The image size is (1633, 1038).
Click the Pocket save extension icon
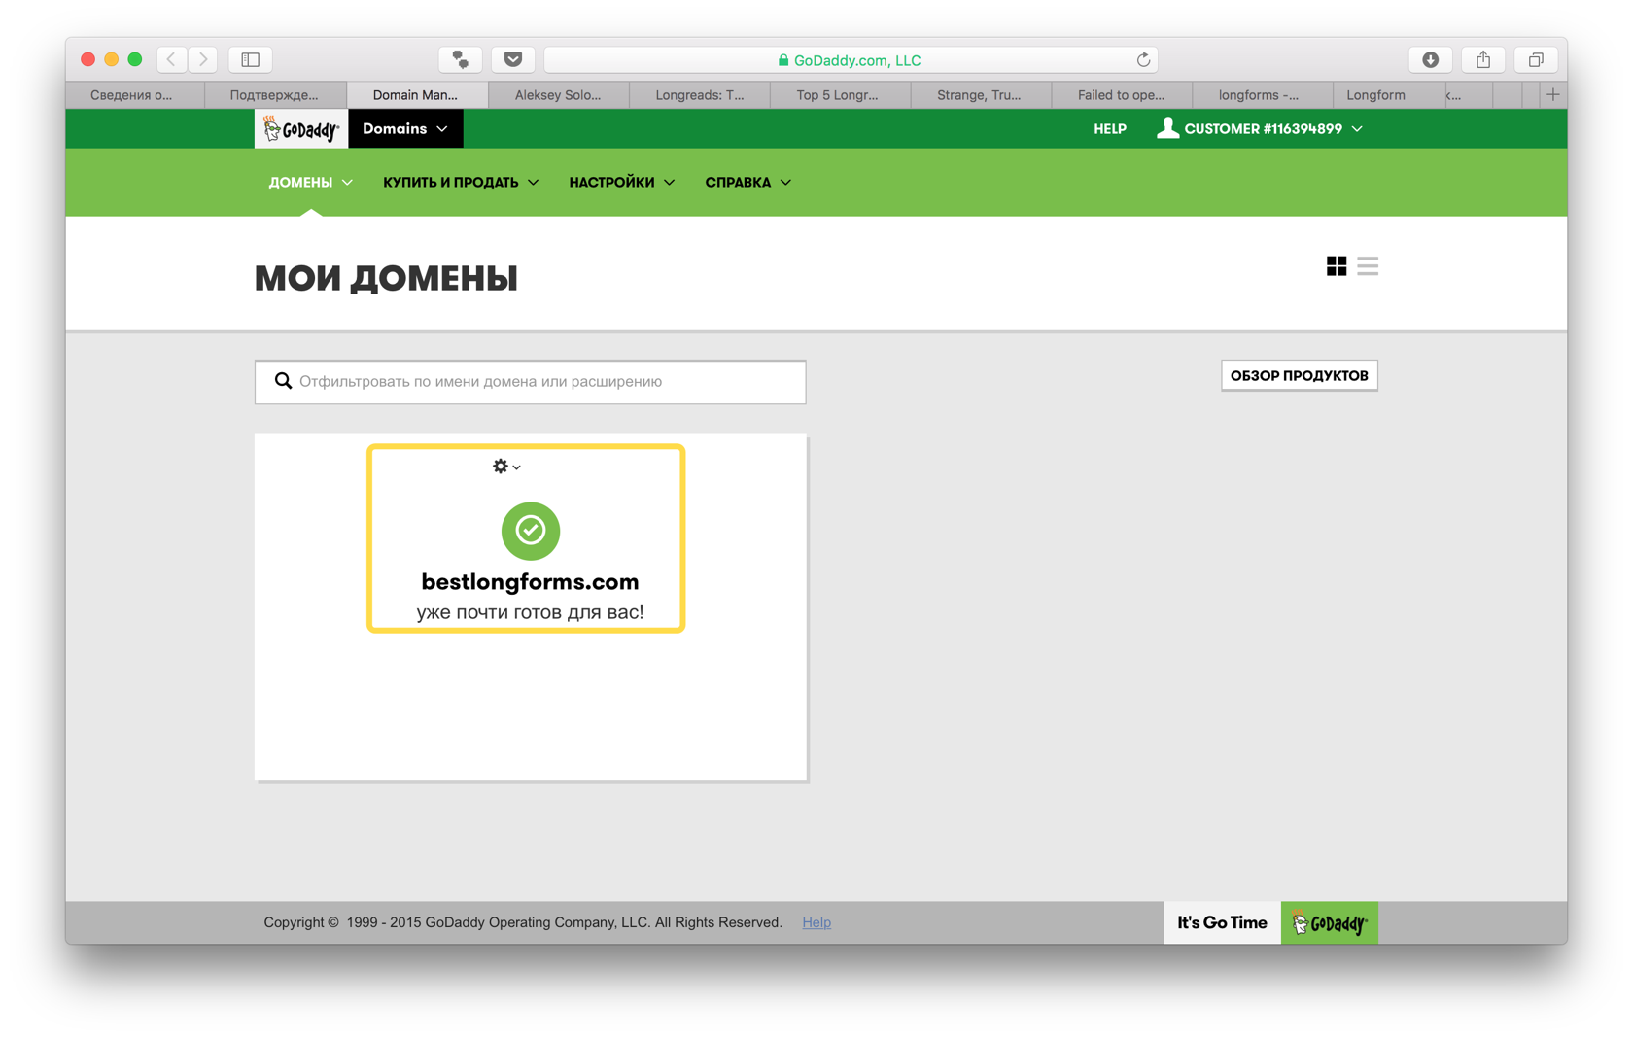[513, 59]
